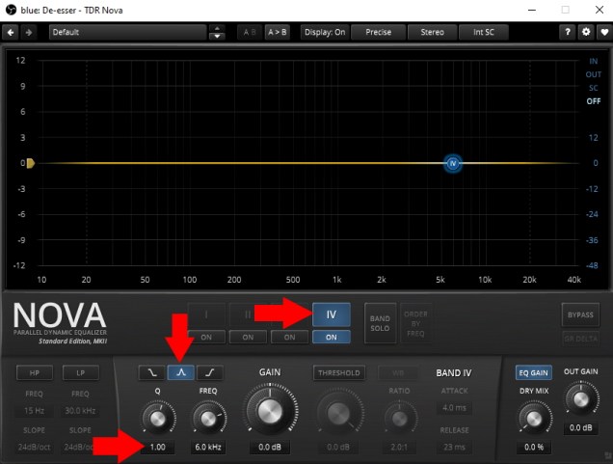This screenshot has width=613, height=464.
Task: Enable the HP high-pass filter
Action: point(34,372)
